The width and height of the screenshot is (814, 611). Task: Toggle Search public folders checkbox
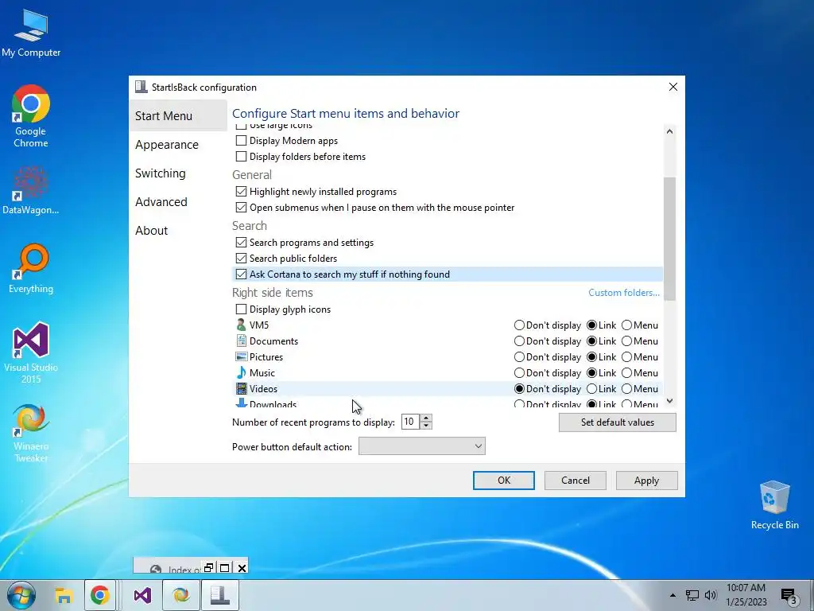click(241, 259)
